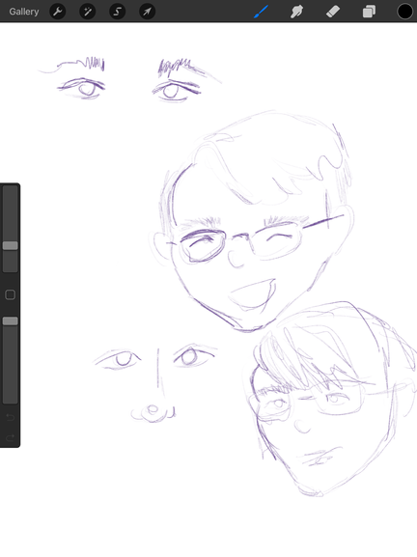Undo with the sidebar undo arrow
The image size is (417, 557).
(x=11, y=417)
